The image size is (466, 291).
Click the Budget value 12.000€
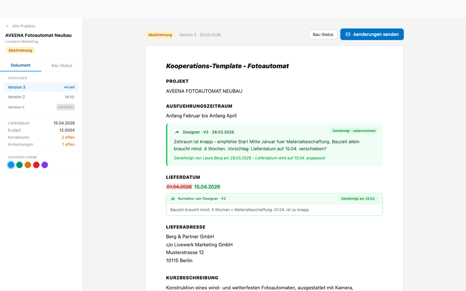(x=67, y=130)
